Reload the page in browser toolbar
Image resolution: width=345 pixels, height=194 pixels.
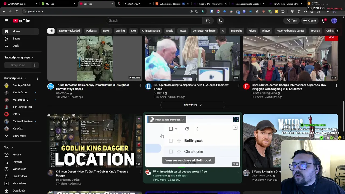17,11
